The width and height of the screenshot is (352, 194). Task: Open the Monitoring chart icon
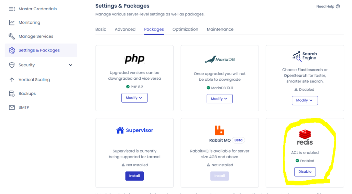coord(12,23)
